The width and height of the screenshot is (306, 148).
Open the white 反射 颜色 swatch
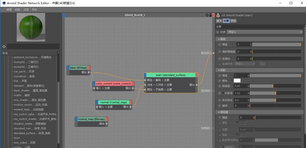[x=237, y=81]
